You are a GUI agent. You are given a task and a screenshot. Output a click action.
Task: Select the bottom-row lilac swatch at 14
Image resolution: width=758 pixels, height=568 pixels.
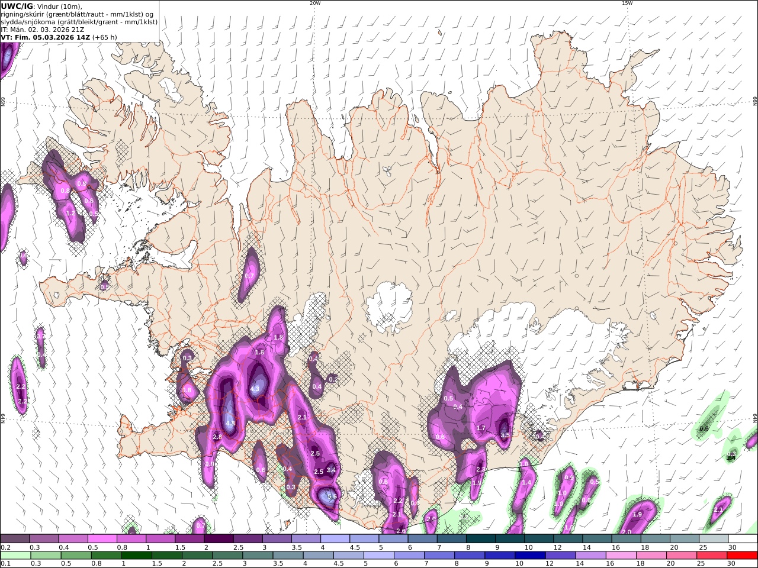coord(590,556)
